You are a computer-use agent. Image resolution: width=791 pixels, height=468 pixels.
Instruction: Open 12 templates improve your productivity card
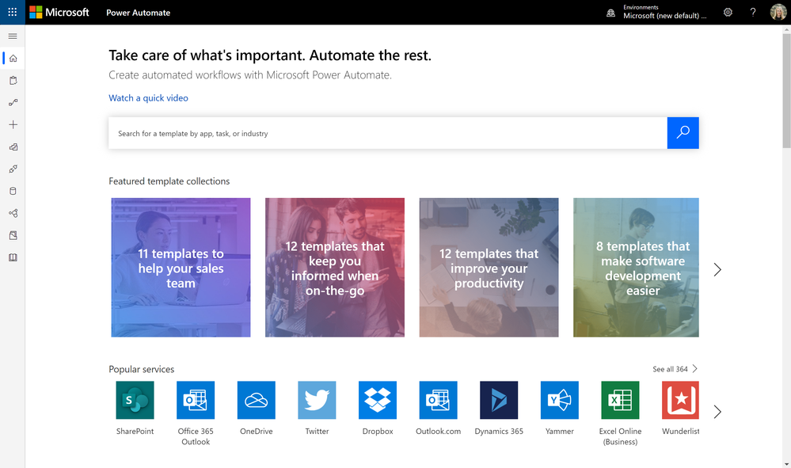point(489,268)
